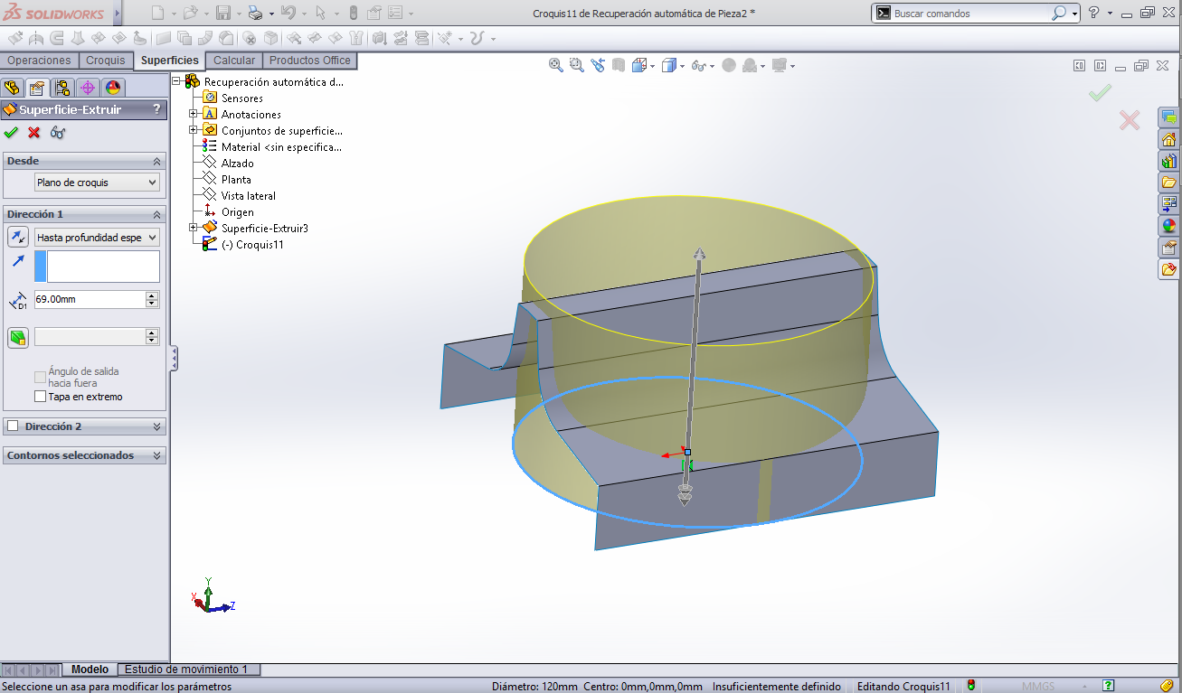1182x693 pixels.
Task: Open the PropertyManager tab icon
Action: coord(36,88)
